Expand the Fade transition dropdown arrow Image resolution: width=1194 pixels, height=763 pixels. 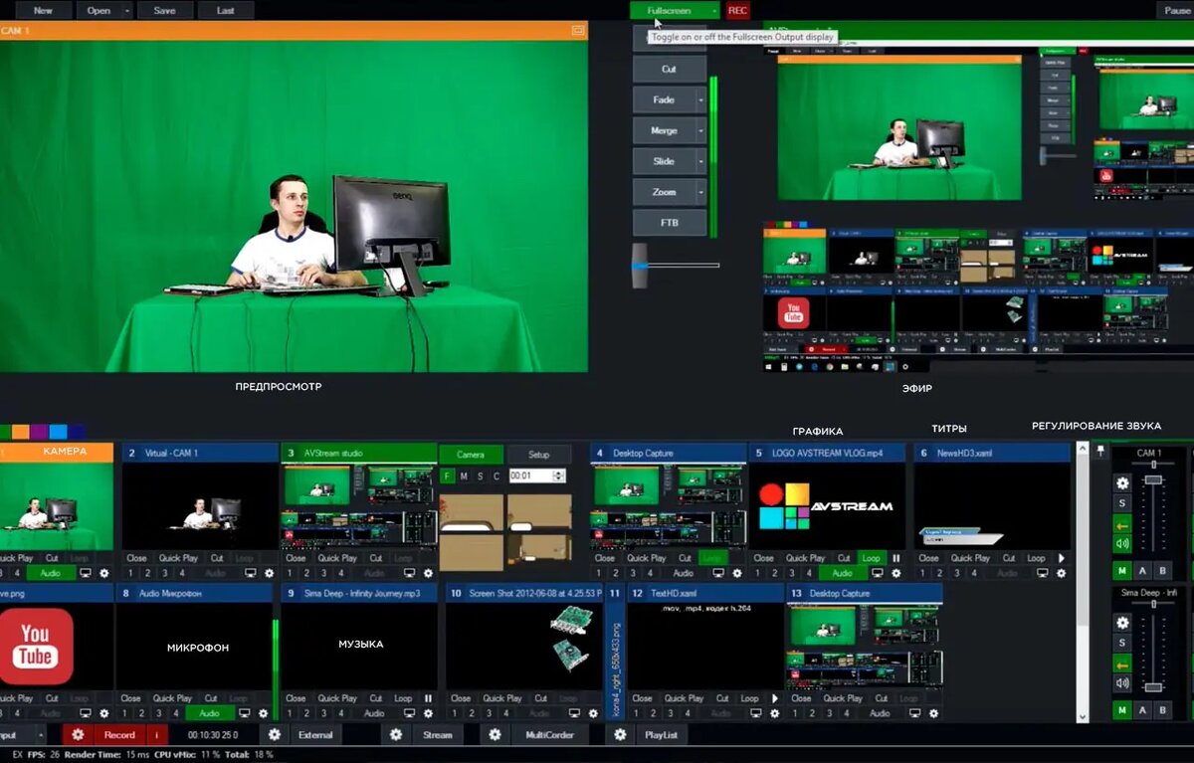point(701,99)
